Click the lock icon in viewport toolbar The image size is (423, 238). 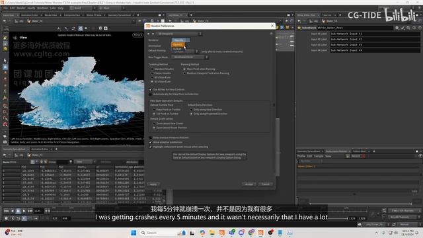(x=100, y=28)
